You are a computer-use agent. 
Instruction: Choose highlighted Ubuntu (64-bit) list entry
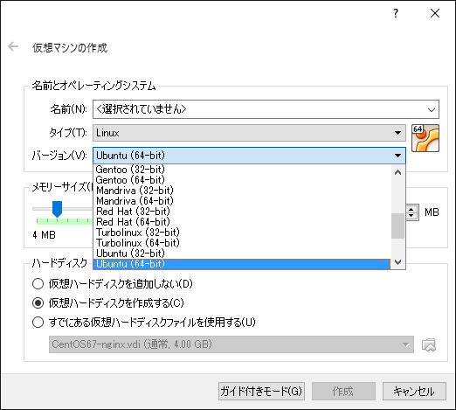coord(242,264)
